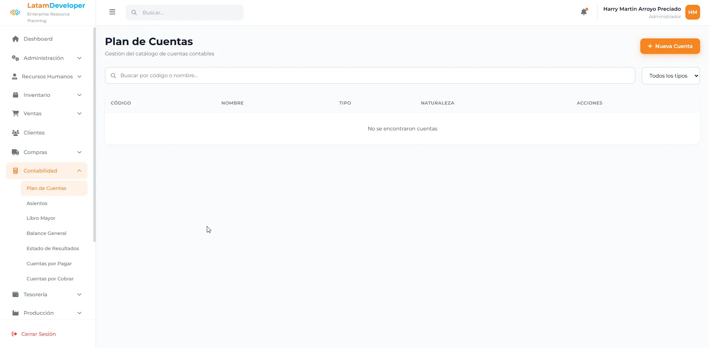Click the LatamDeveloper brand title
Image resolution: width=709 pixels, height=348 pixels.
pos(56,6)
